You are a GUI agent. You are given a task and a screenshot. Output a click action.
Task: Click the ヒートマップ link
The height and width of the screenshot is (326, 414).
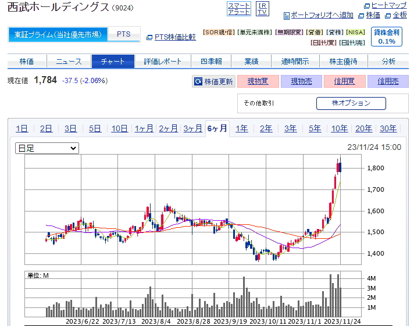pos(388,5)
